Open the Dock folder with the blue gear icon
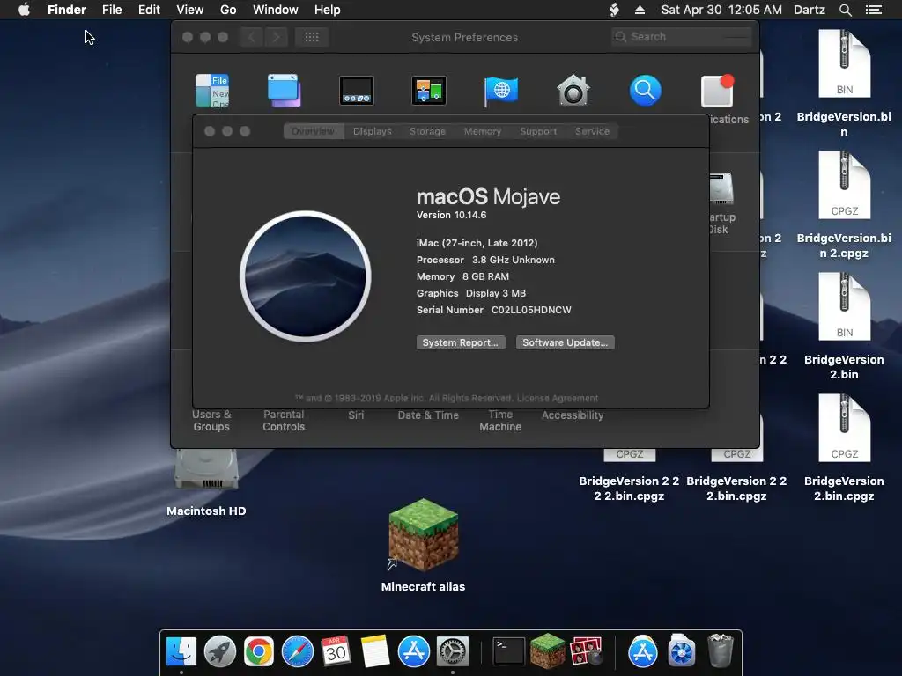902x676 pixels. pos(682,652)
